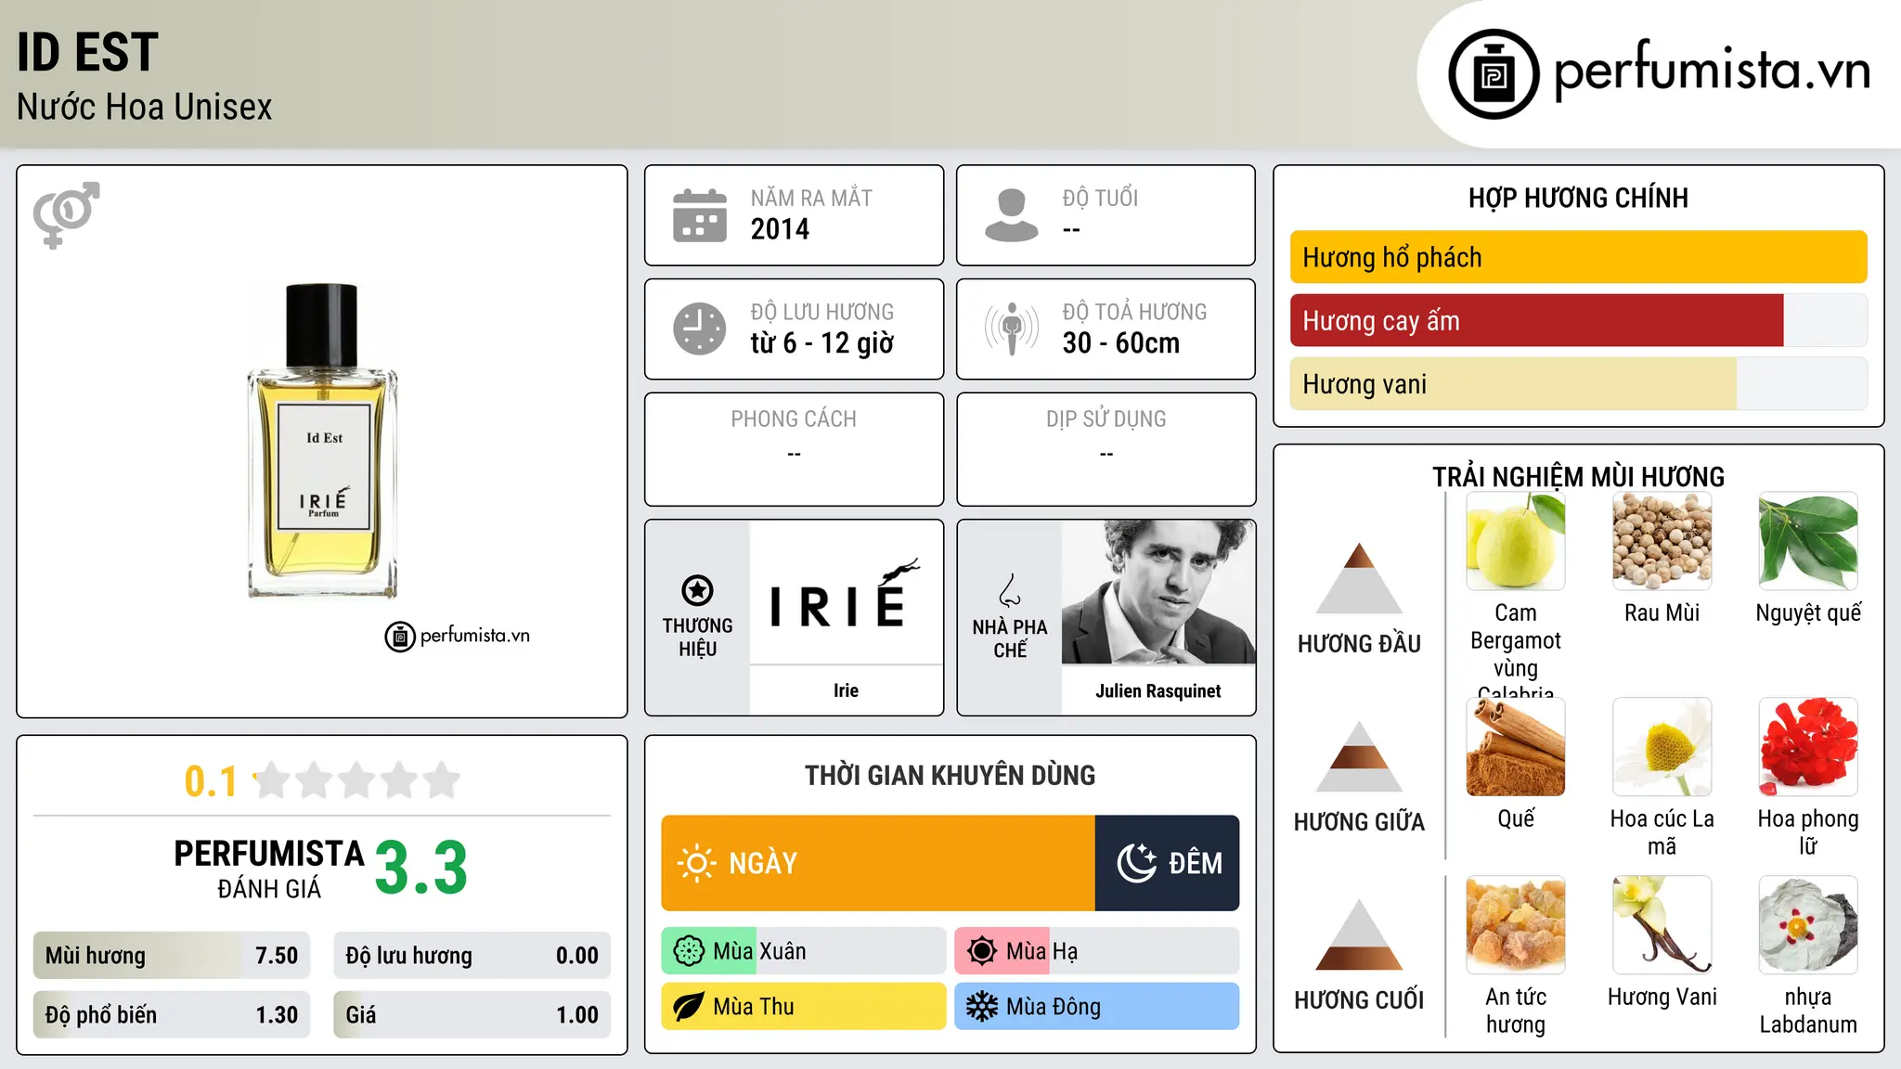Click the Dịp sử dụng label

coord(1106,419)
